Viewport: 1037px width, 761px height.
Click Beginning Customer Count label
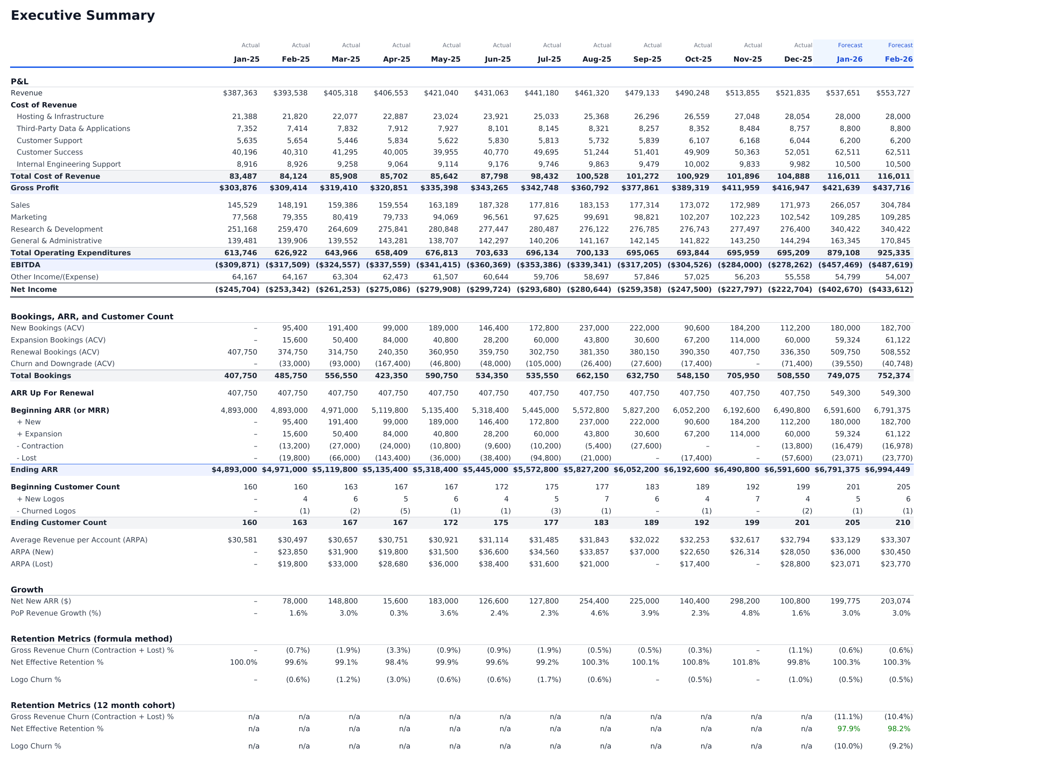tap(65, 487)
